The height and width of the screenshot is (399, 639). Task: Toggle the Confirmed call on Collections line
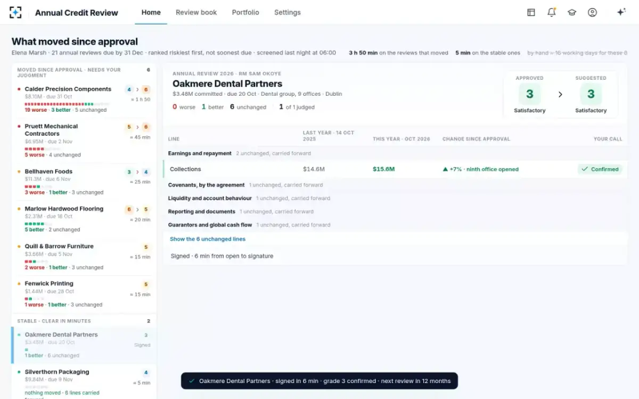600,169
